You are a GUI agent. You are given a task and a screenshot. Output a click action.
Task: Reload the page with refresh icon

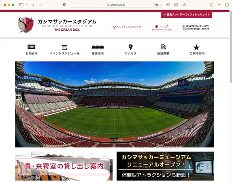[x=160, y=5]
